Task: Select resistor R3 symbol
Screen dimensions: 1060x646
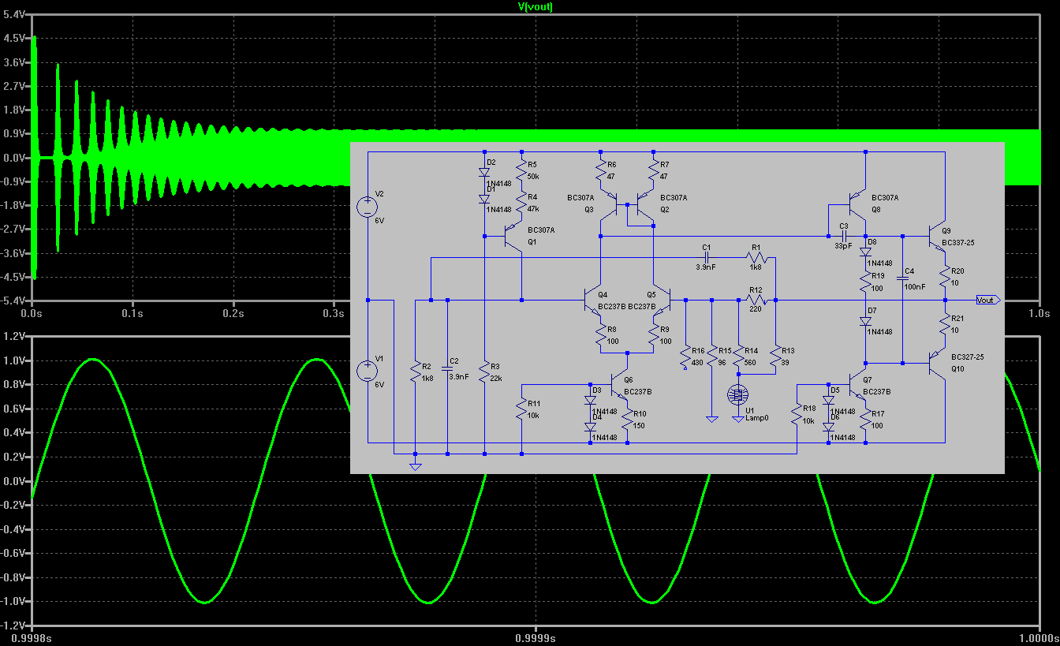Action: 484,371
